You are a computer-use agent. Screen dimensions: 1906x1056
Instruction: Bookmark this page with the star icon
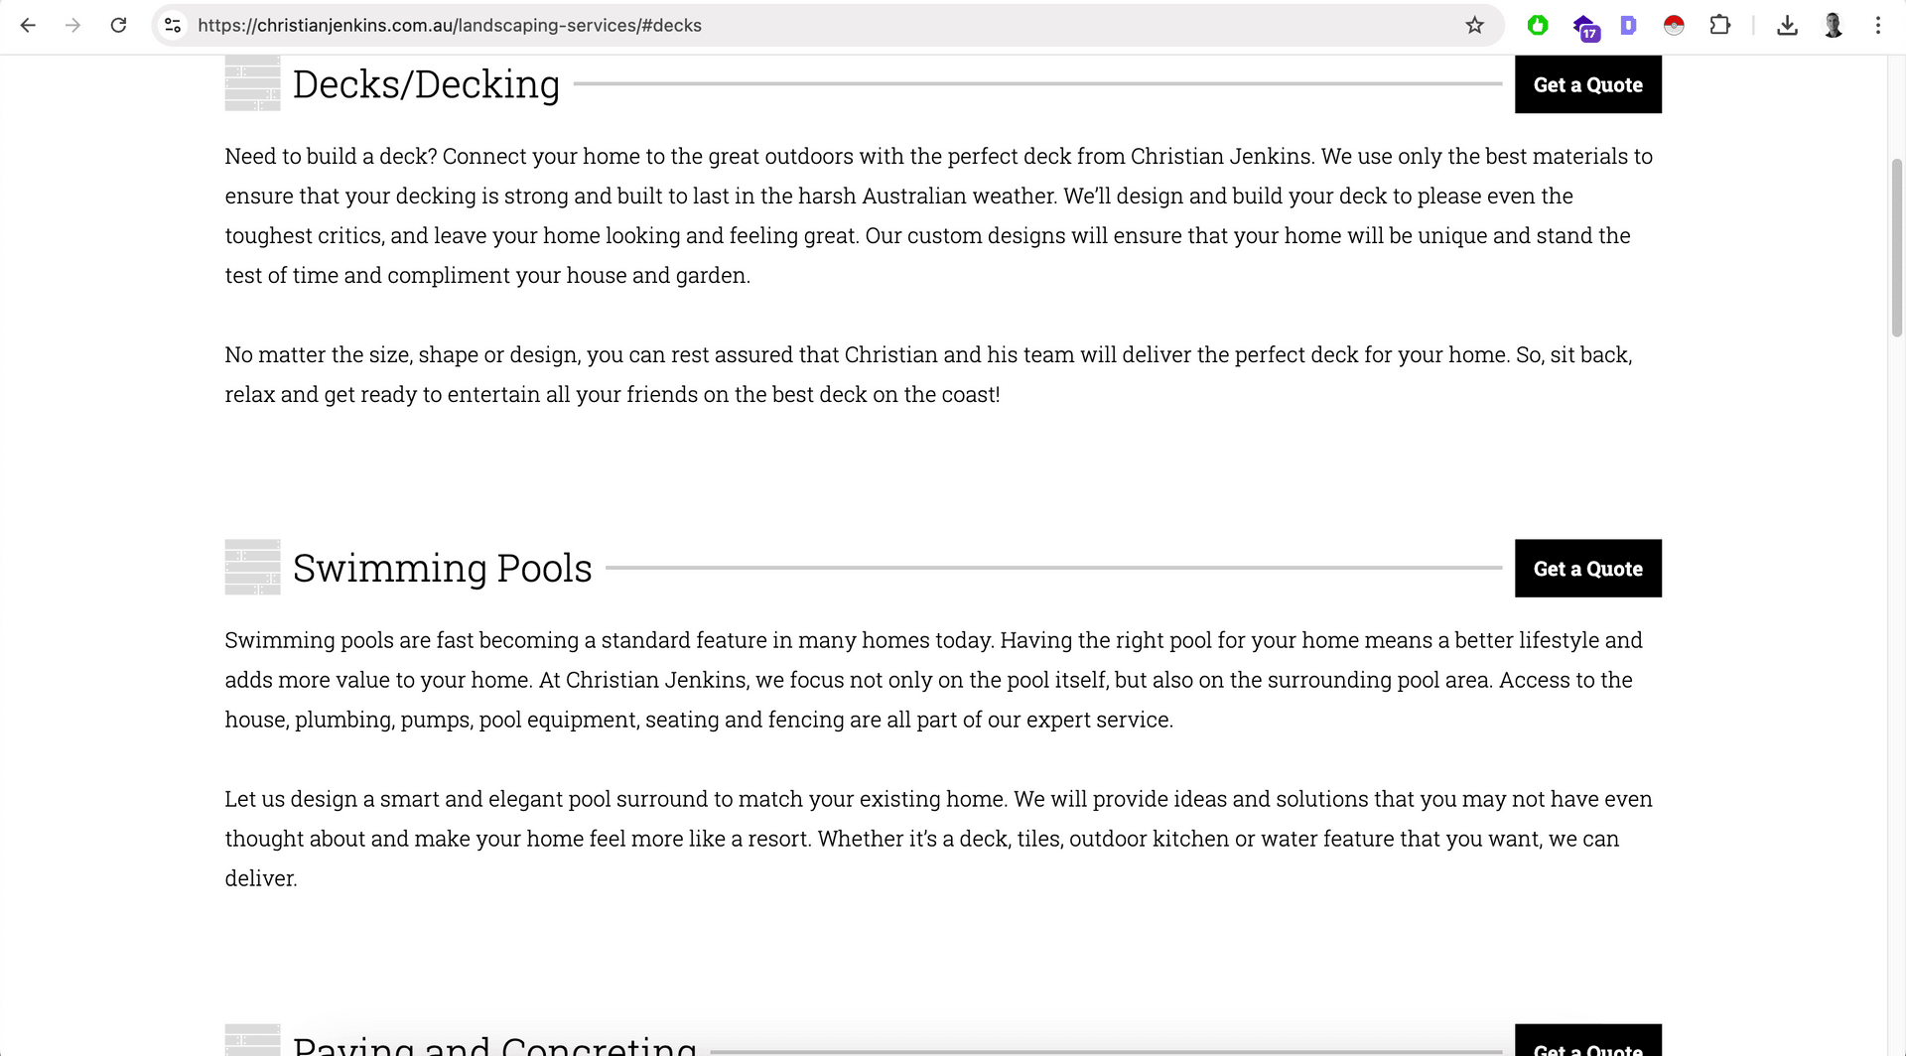tap(1474, 26)
